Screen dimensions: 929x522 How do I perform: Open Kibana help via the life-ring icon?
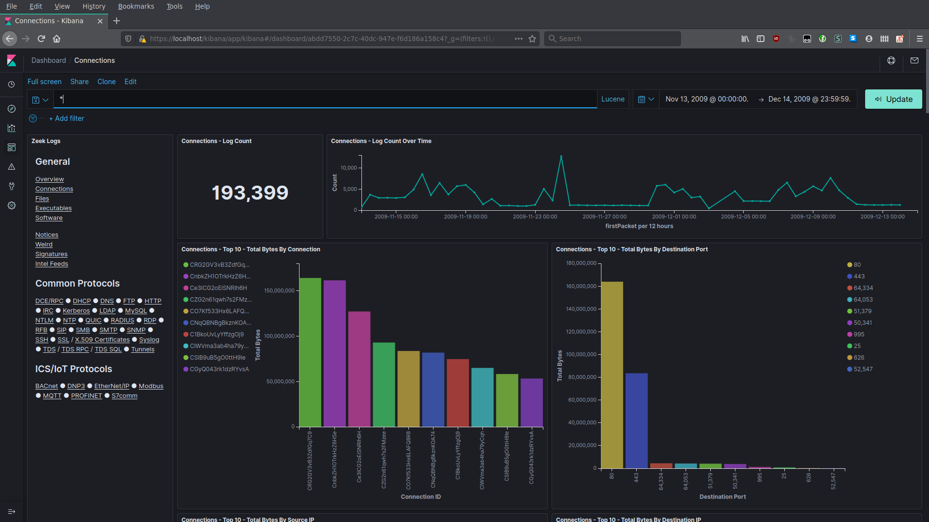pyautogui.click(x=892, y=60)
